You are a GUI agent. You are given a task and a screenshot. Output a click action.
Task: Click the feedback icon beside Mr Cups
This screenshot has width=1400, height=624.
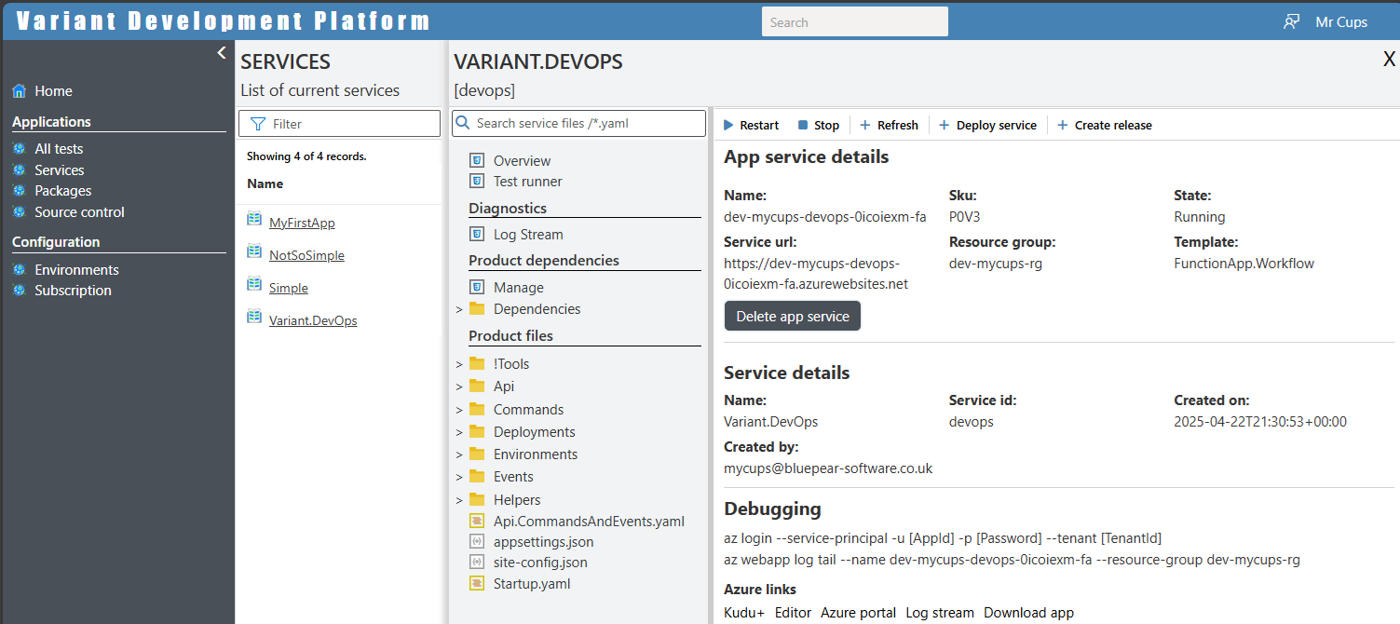click(1291, 21)
